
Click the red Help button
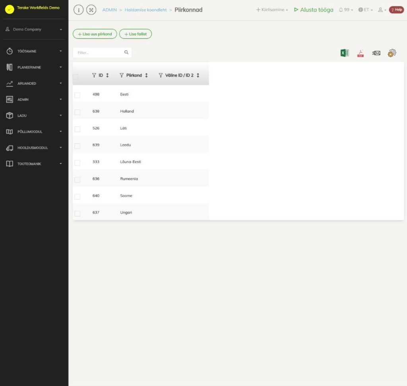point(396,10)
